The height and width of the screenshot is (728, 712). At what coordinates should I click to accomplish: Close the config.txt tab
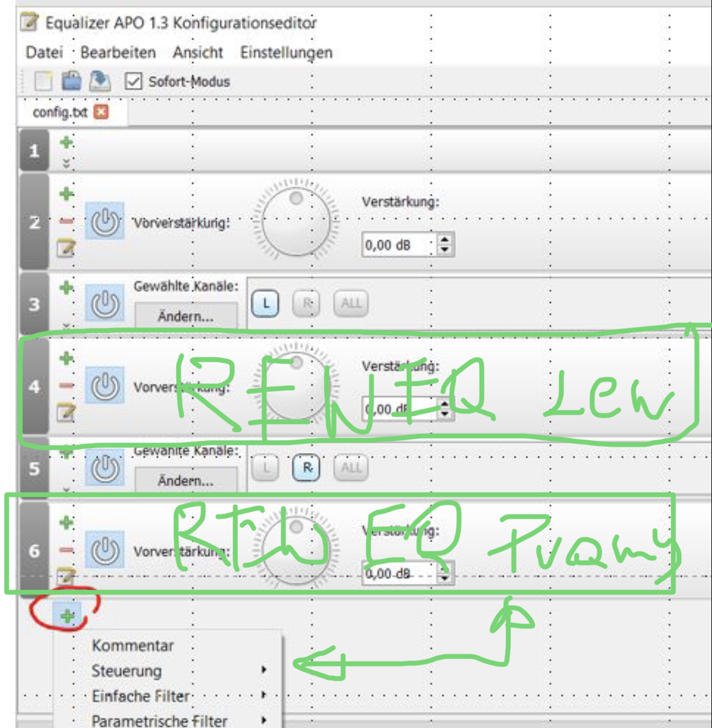tap(101, 112)
